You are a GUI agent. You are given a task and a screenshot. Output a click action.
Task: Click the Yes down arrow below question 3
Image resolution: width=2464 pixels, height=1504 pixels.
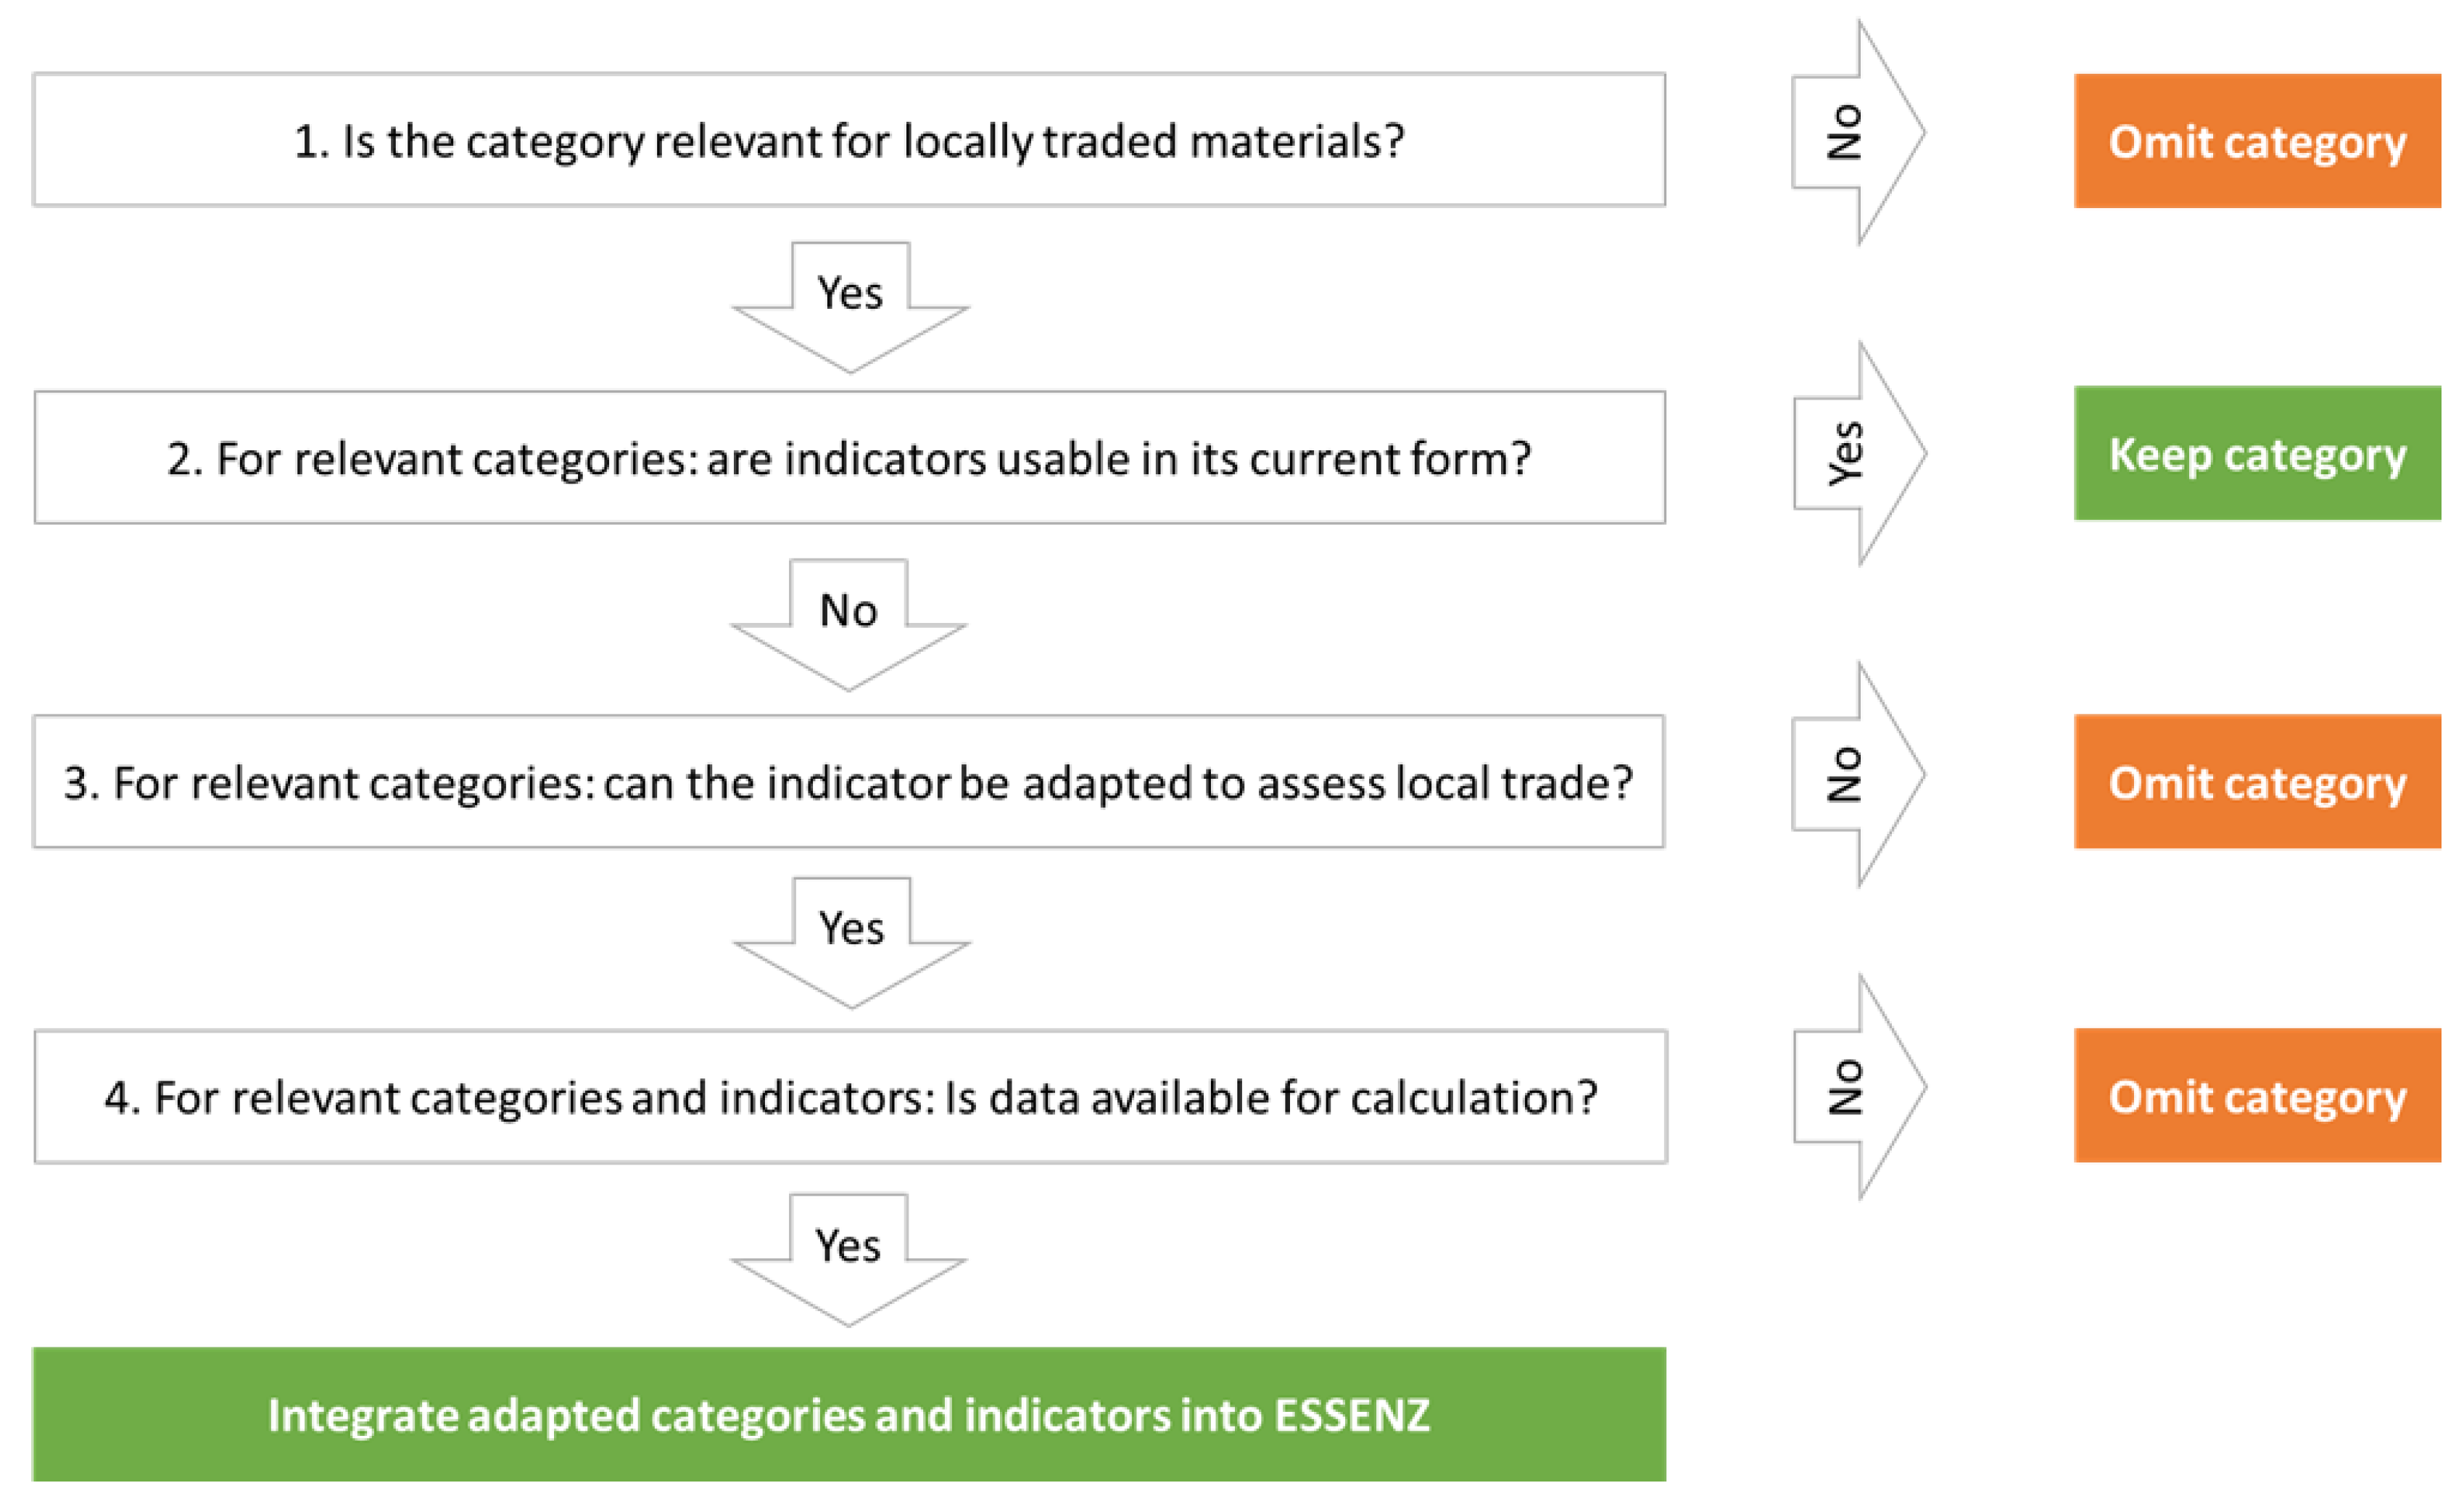pos(851,937)
